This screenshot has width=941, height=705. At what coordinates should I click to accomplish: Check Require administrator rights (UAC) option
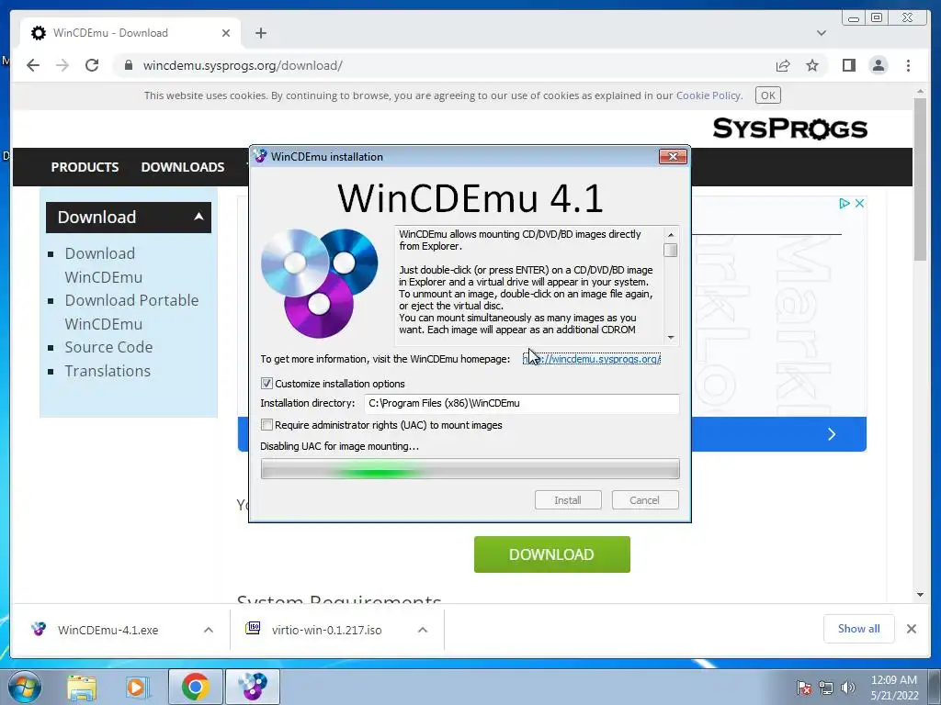pos(267,425)
